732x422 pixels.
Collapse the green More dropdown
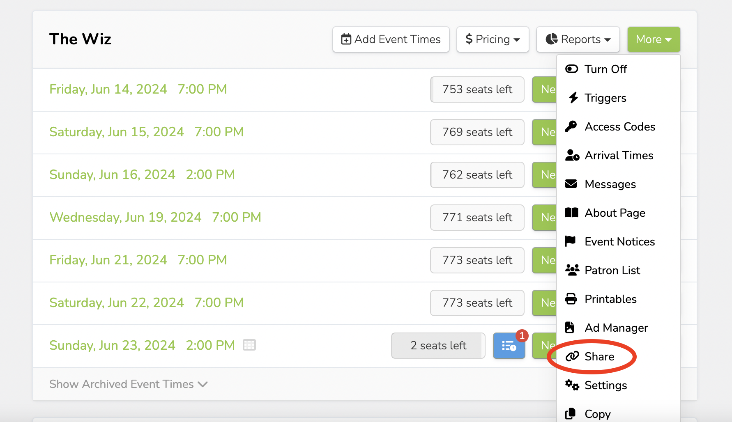pyautogui.click(x=654, y=39)
